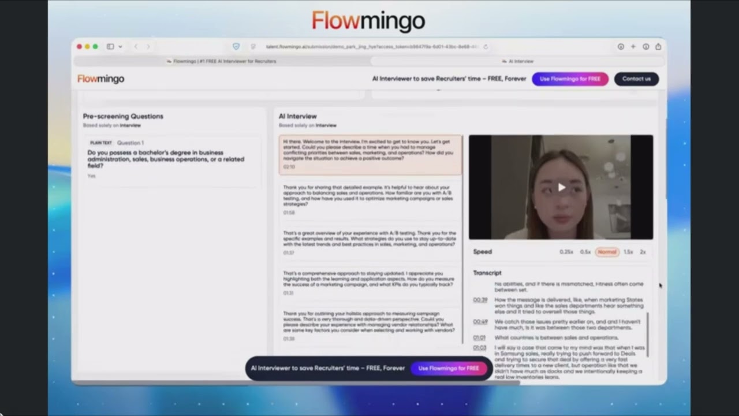Jump to transcript timestamp 01:01
This screenshot has width=739, height=416.
(480, 337)
